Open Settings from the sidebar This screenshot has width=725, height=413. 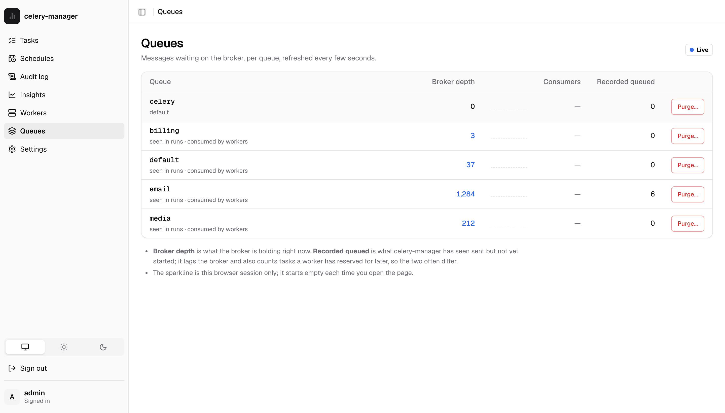(x=64, y=149)
